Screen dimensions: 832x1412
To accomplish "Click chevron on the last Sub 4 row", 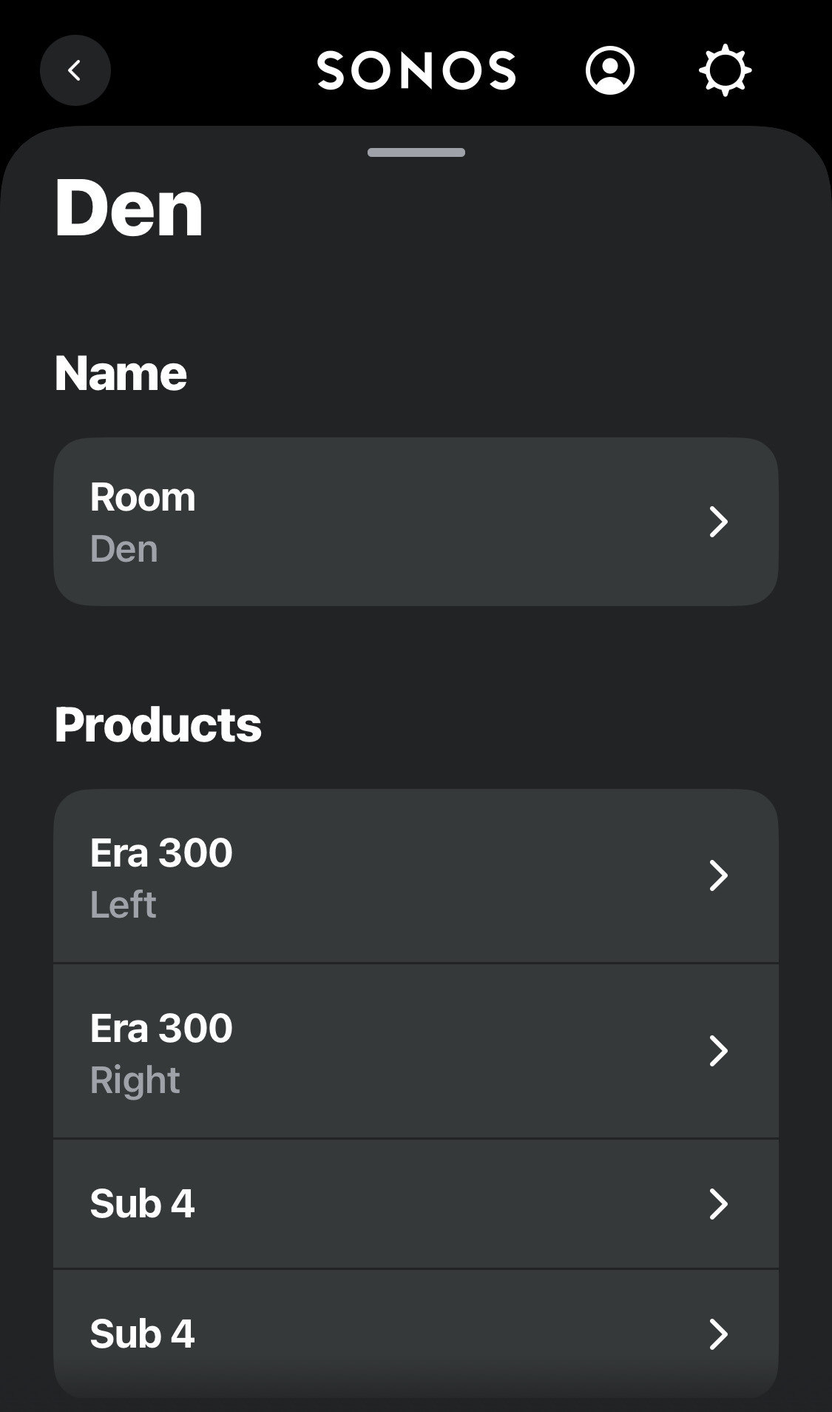I will pos(718,1334).
